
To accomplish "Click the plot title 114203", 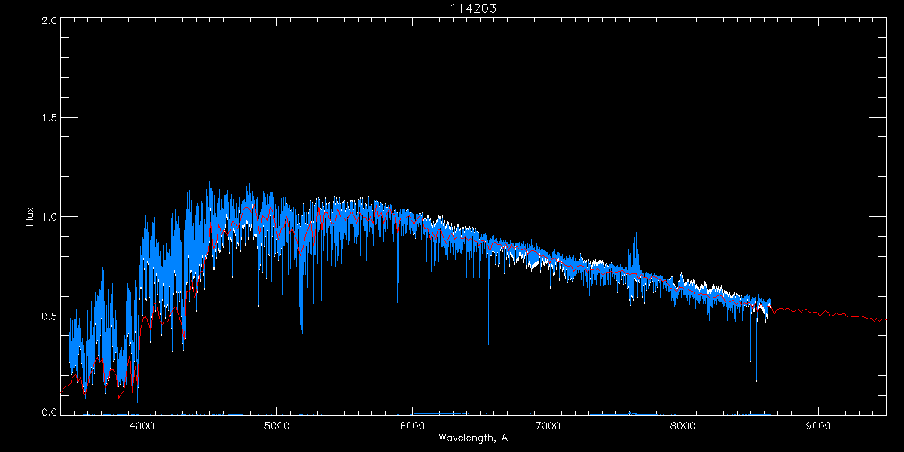I will coord(472,8).
